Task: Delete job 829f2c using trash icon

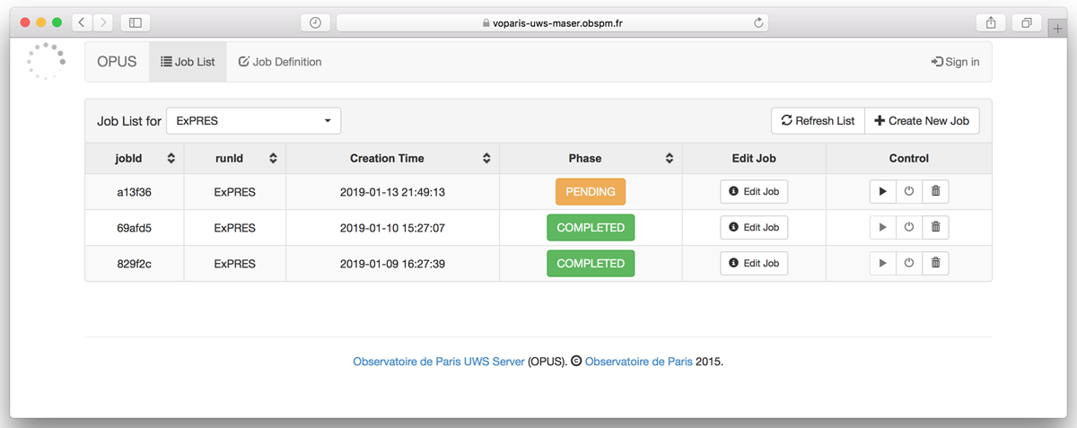Action: (935, 264)
